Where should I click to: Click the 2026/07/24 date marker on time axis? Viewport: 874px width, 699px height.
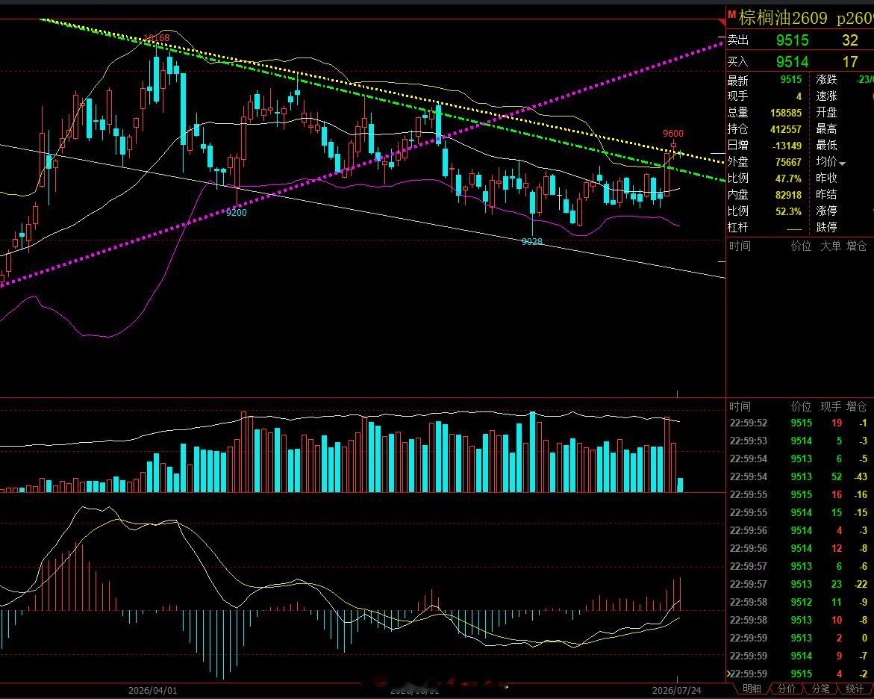[677, 691]
